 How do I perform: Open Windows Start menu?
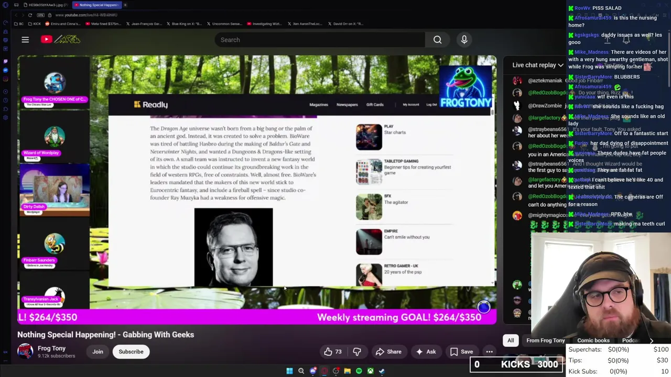tap(289, 371)
